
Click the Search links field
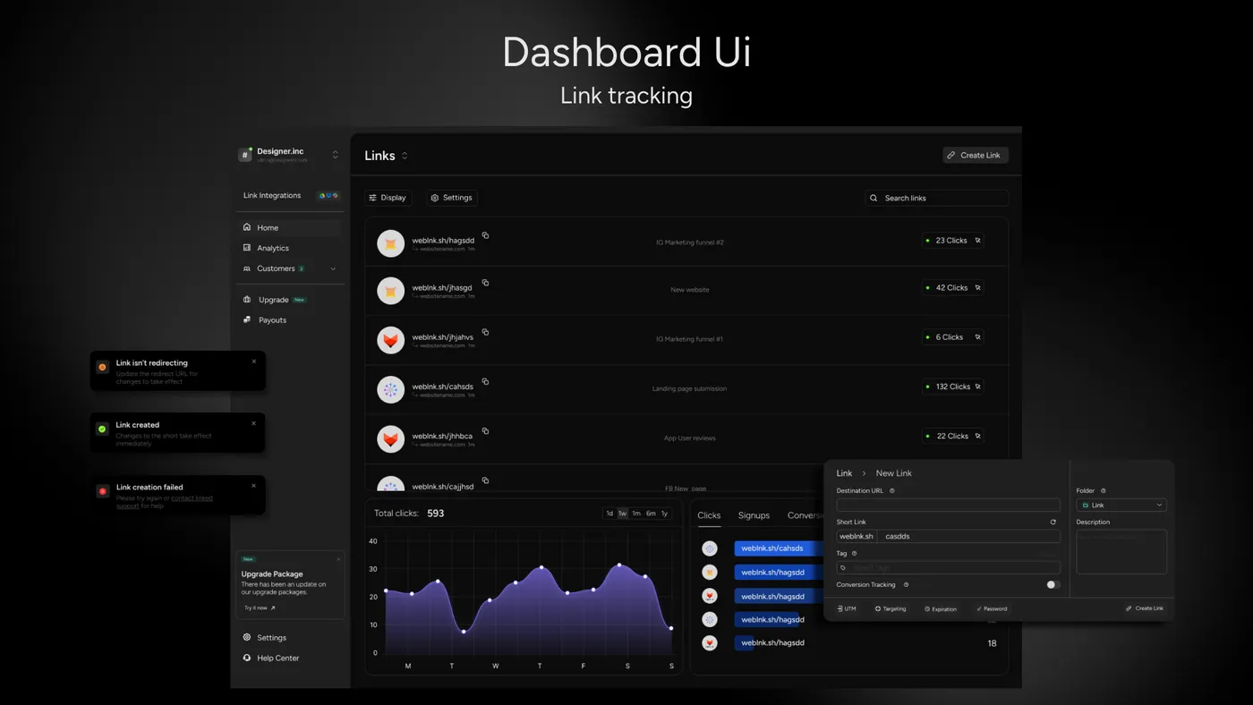tap(936, 198)
